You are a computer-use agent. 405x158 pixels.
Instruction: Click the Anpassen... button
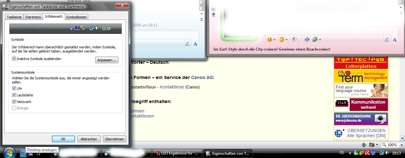pos(107,60)
